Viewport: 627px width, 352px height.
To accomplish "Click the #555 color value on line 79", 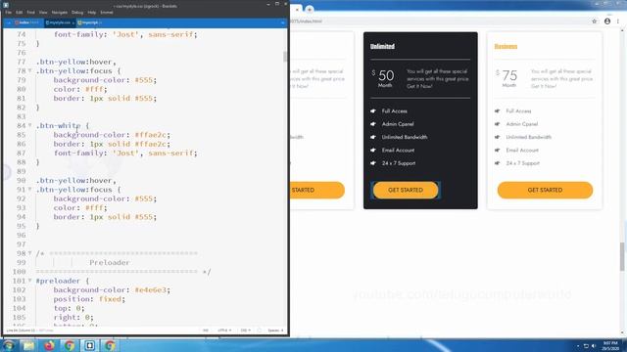I will click(144, 80).
